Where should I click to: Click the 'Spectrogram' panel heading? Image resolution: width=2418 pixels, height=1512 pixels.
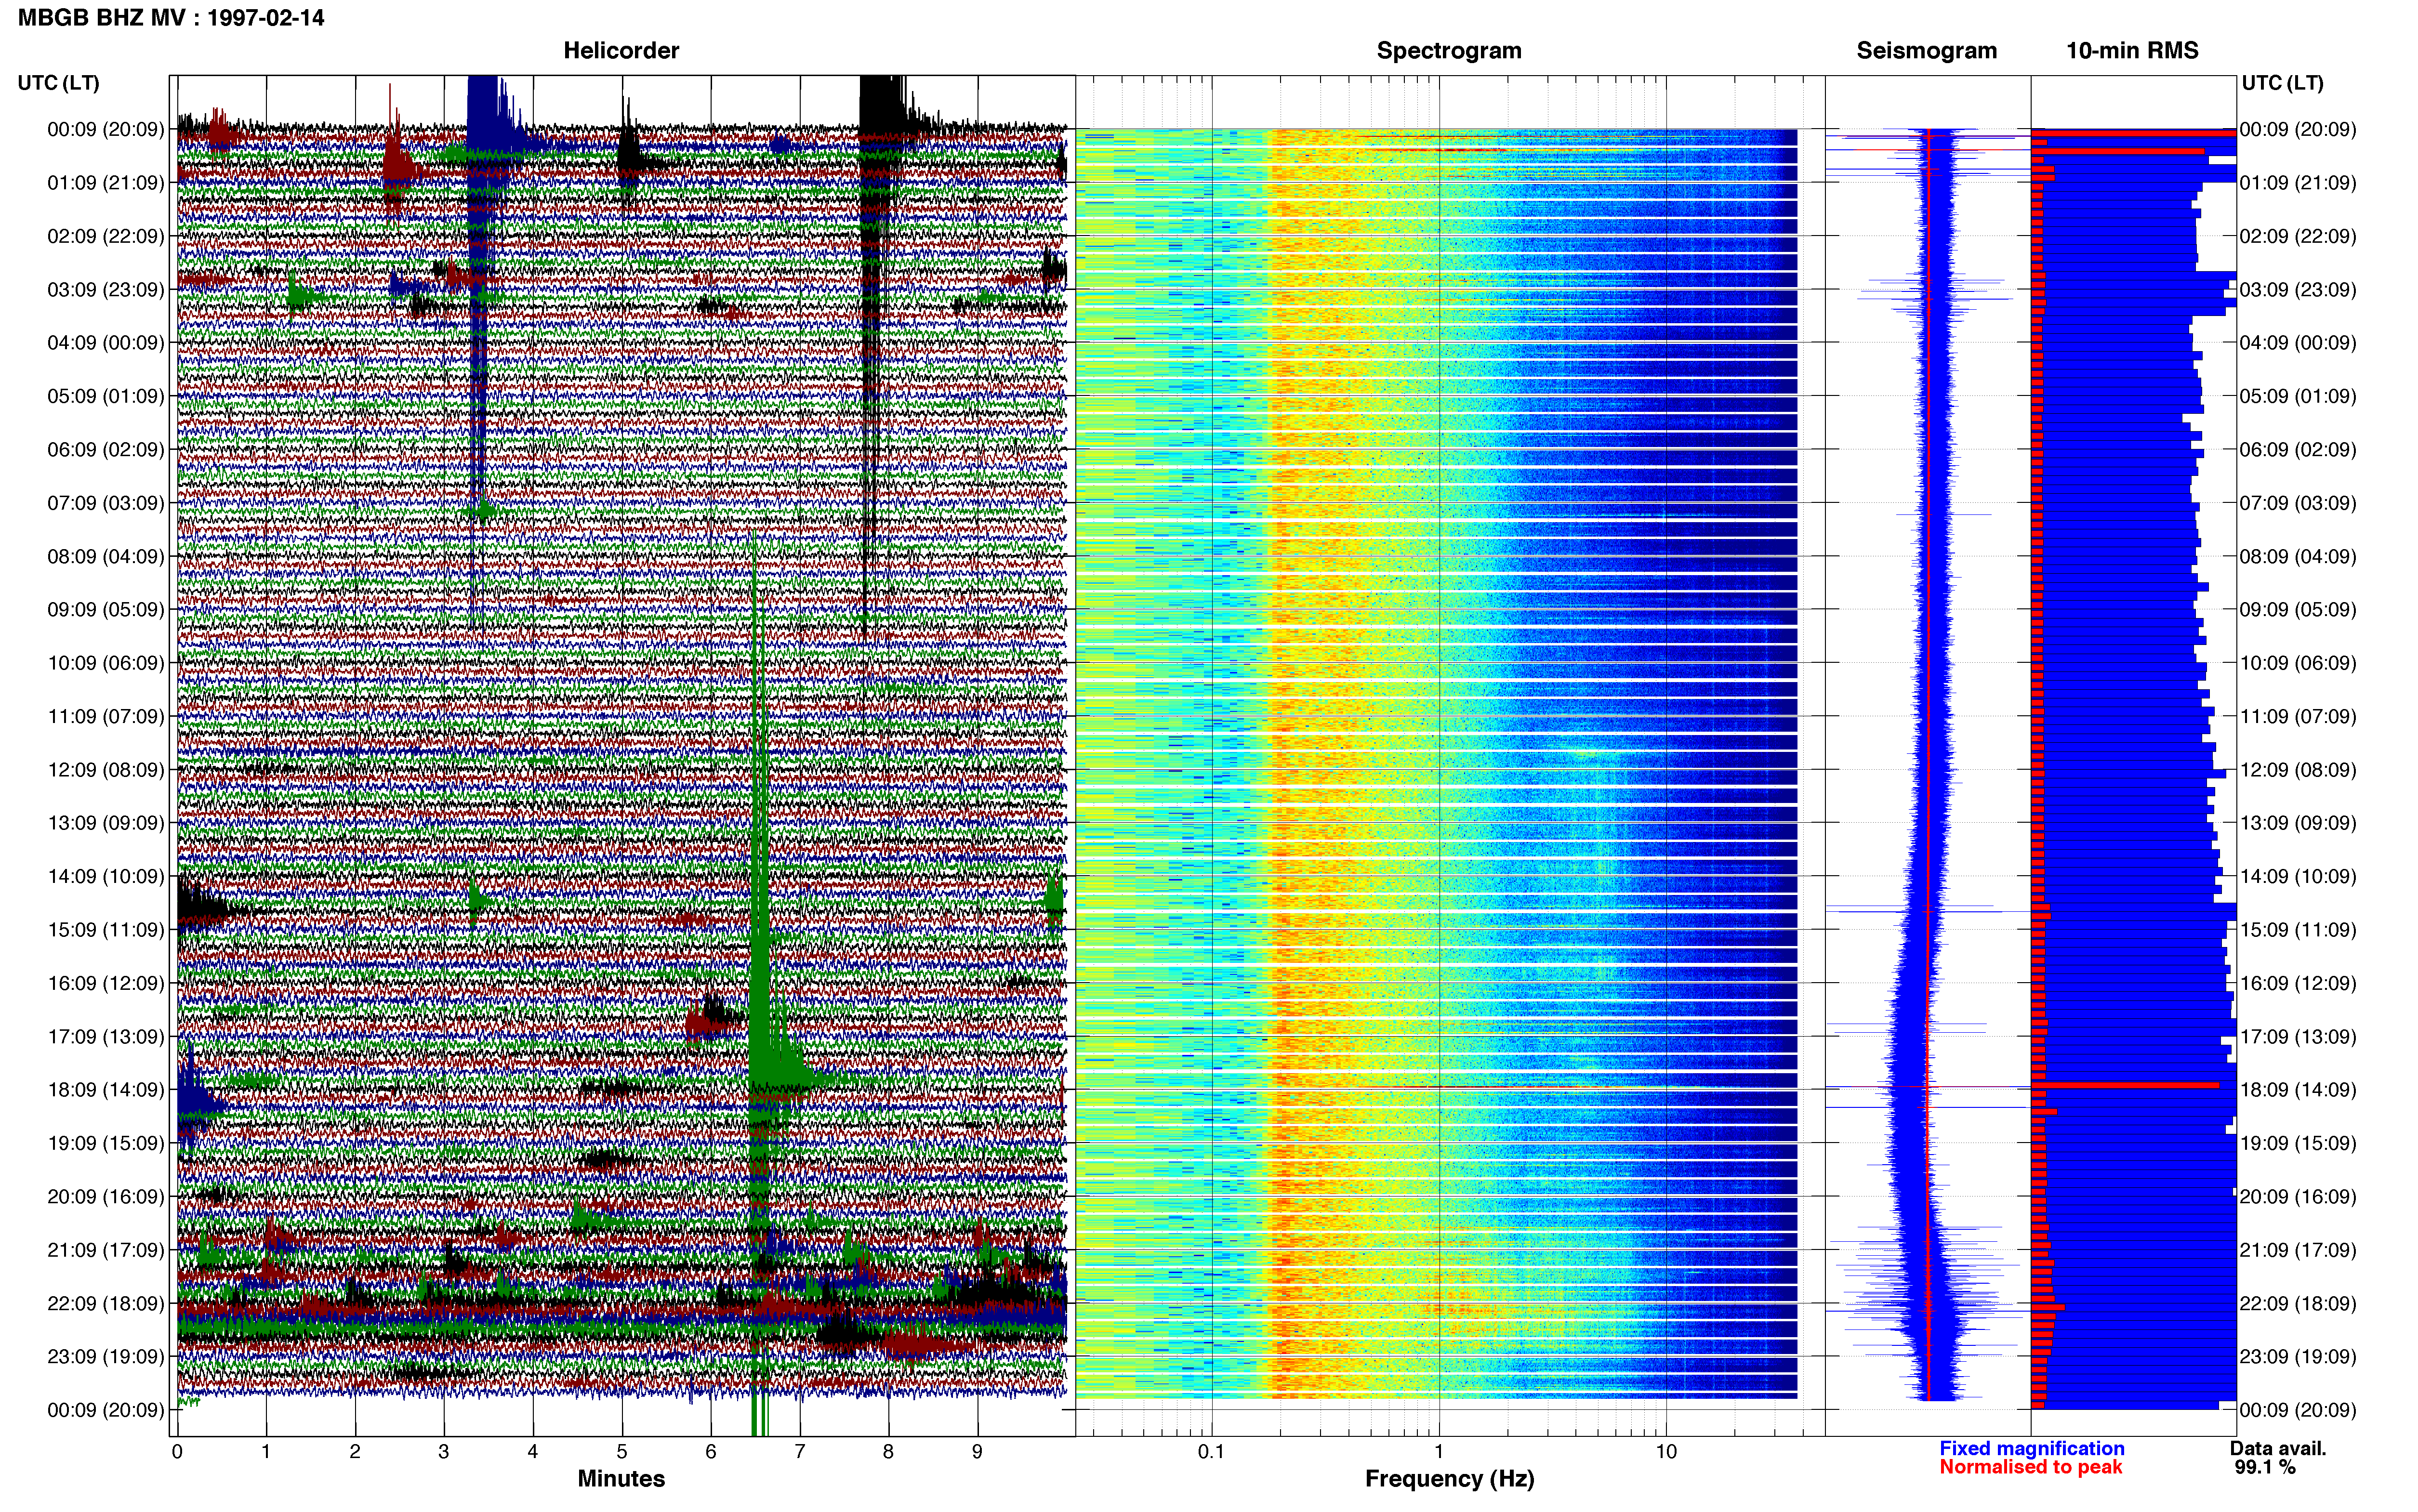click(x=1449, y=51)
